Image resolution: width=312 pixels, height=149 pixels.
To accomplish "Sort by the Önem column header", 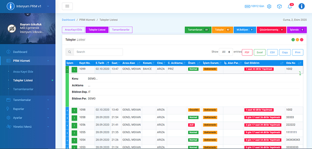I will click(x=194, y=63).
